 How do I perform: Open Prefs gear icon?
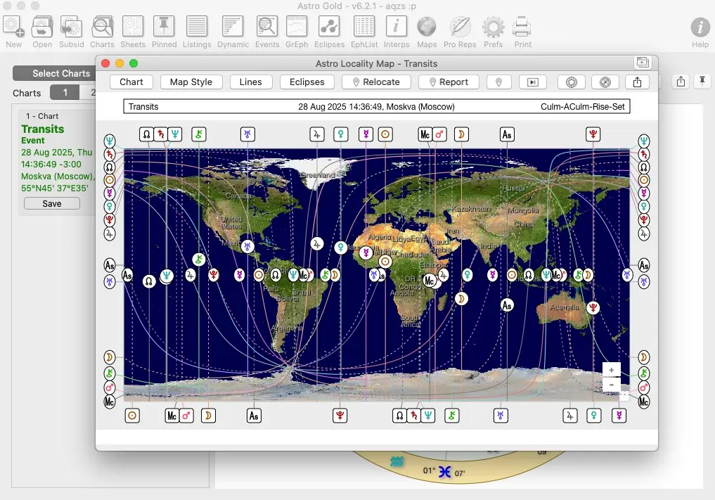point(493,32)
